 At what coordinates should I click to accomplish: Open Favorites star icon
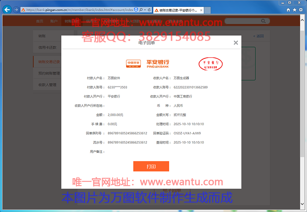point(294,10)
